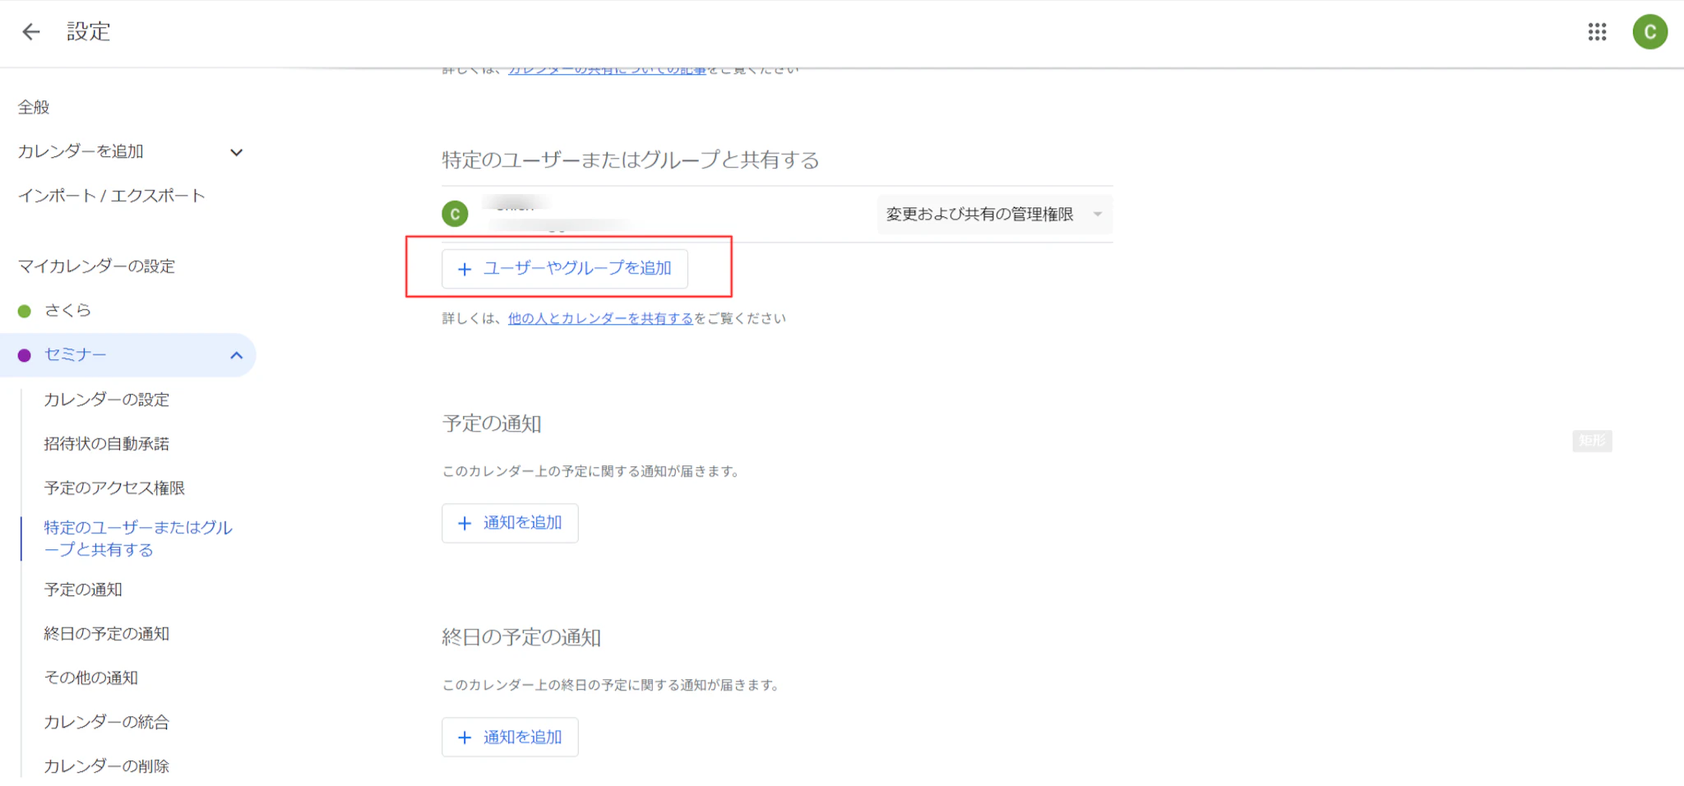This screenshot has width=1684, height=786.
Task: Select 全般 in the settings sidebar
Action: pyautogui.click(x=34, y=108)
